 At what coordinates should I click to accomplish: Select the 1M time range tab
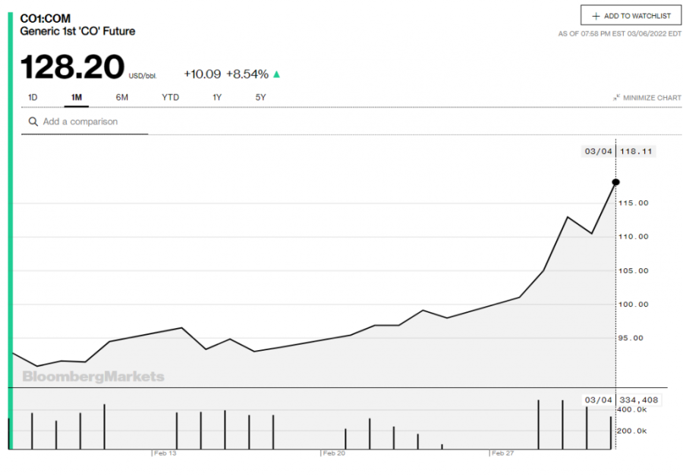click(x=76, y=97)
